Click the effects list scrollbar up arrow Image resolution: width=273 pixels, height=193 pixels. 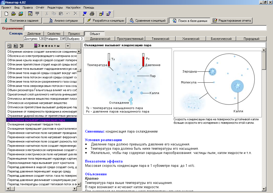tap(79, 52)
